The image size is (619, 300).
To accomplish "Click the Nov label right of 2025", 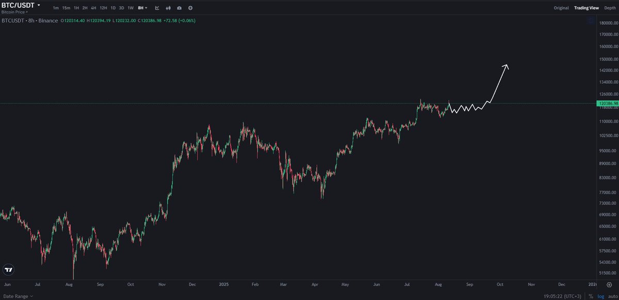I will (531, 284).
